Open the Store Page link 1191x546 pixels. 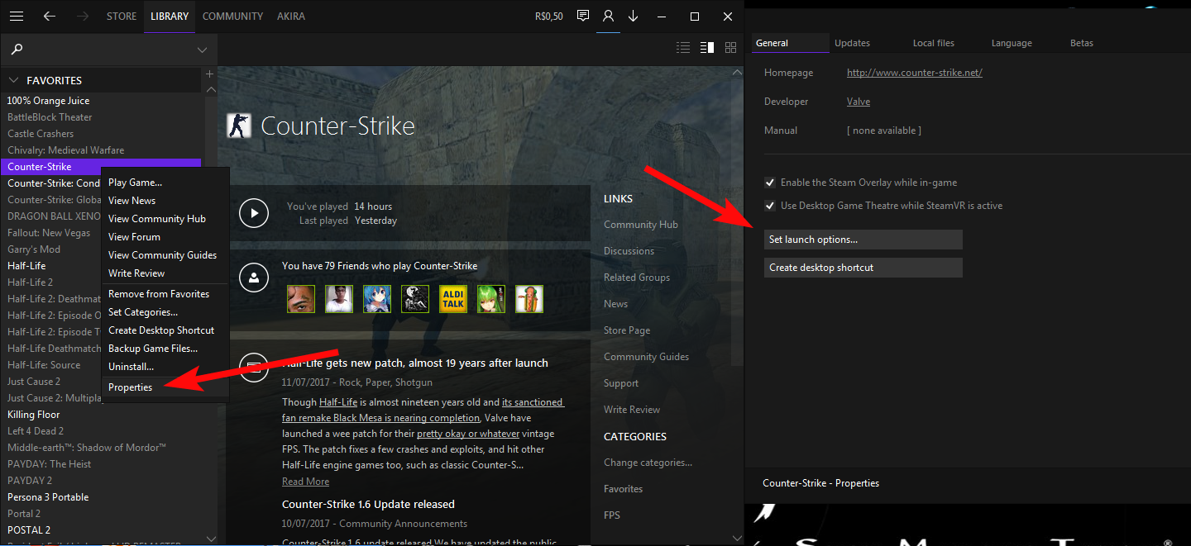627,330
